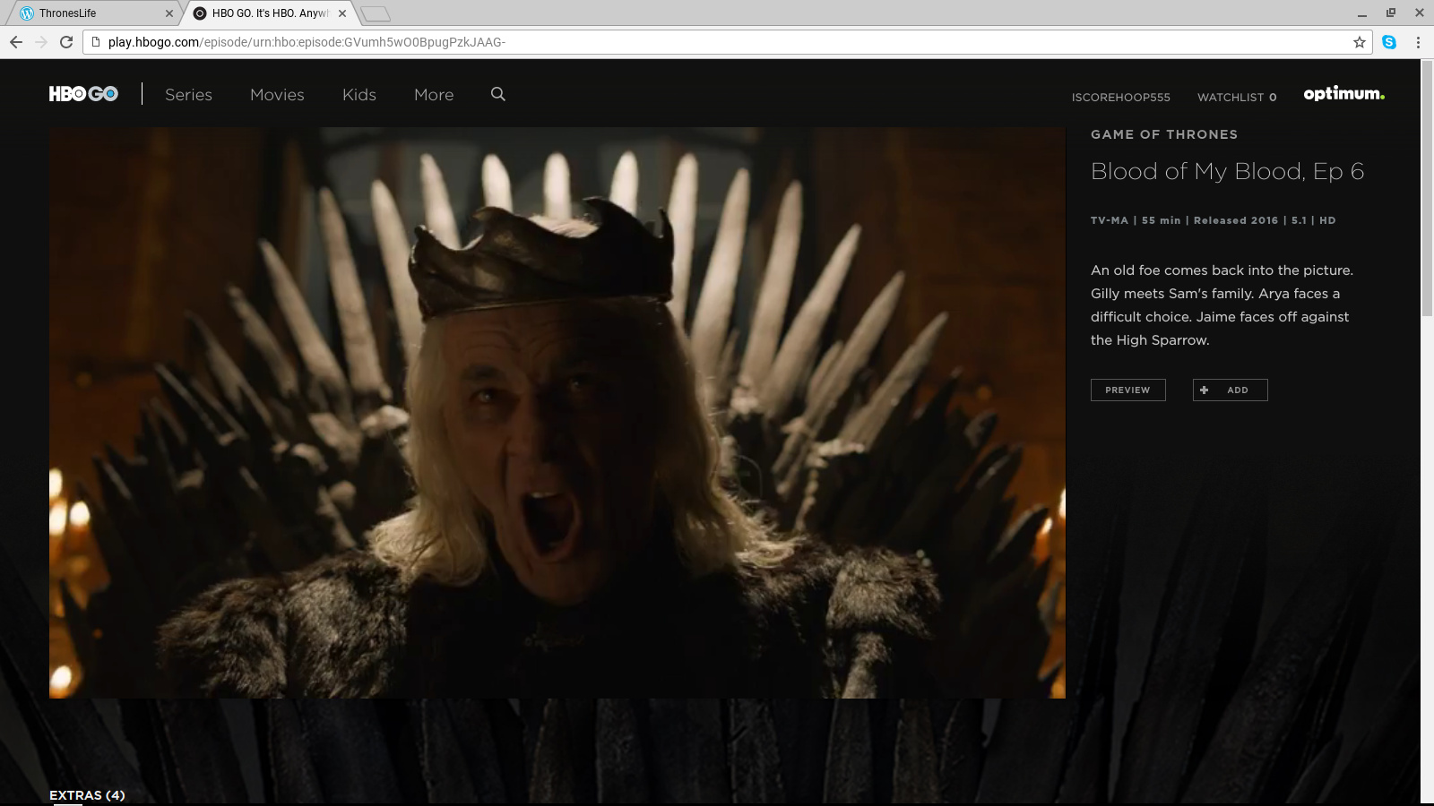Open the ISCOREHOOP555 account menu
Screen dimensions: 1434x806
click(1120, 97)
